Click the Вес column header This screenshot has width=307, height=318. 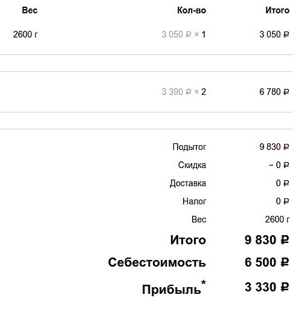point(30,10)
